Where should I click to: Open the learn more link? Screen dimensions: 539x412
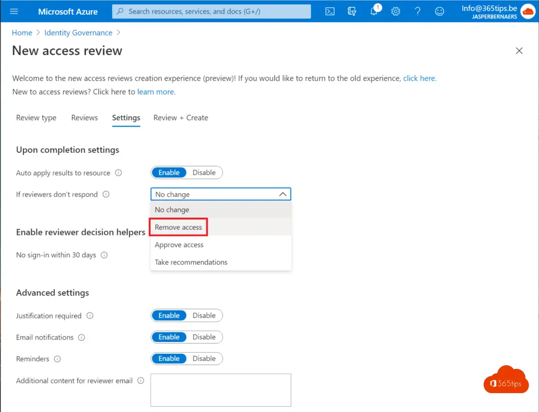pyautogui.click(x=156, y=92)
